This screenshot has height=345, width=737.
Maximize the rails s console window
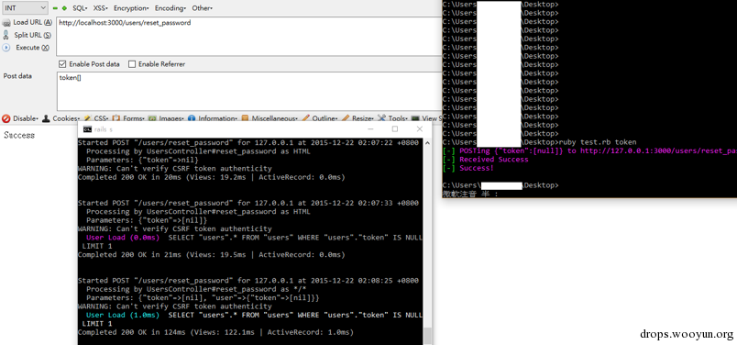pos(395,129)
